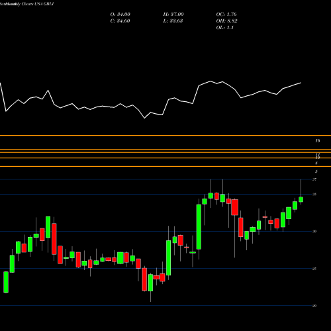Click the '25' price axis label
The image size is (331, 331).
[314, 269]
